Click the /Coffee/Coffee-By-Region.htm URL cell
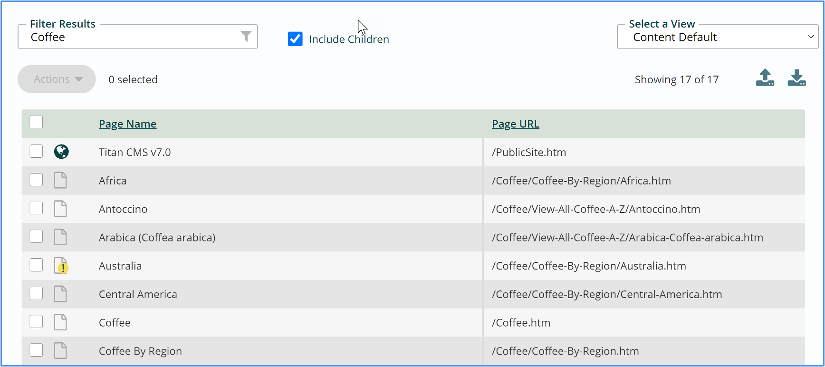Viewport: 825px width, 367px height. tap(565, 351)
